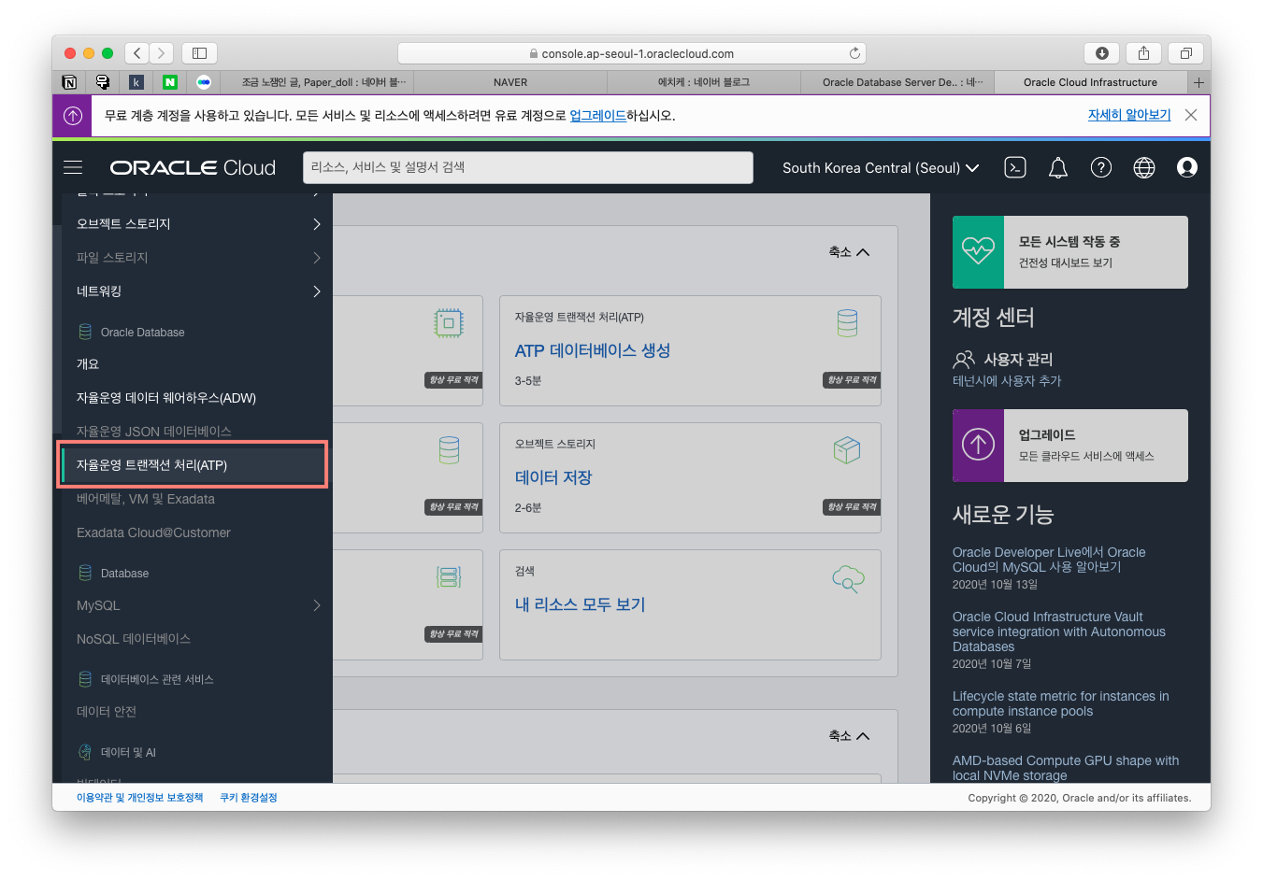
Task: Click 테넌시에 사용자 추가 link
Action: tap(1006, 381)
